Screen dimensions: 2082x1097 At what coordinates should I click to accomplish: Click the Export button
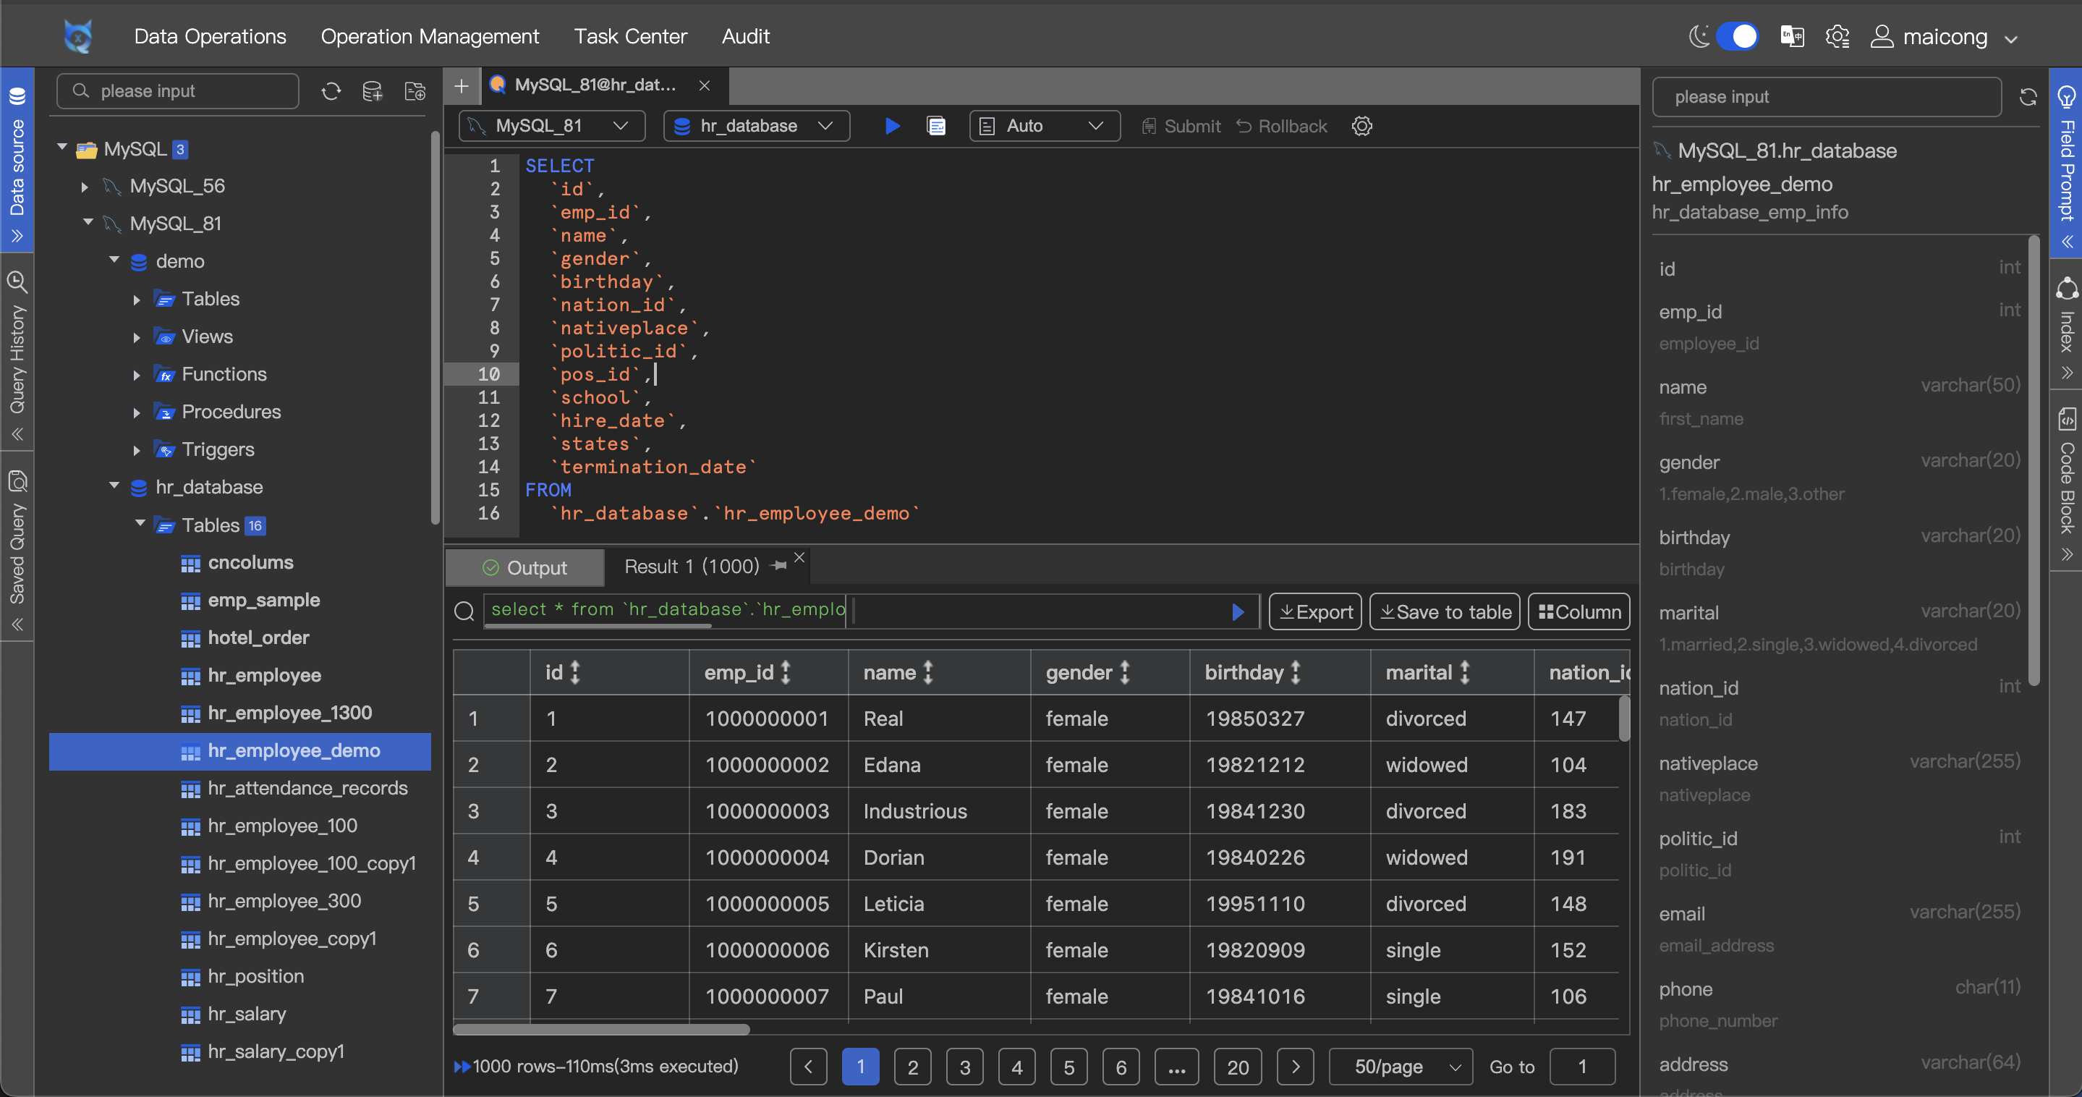(x=1315, y=612)
